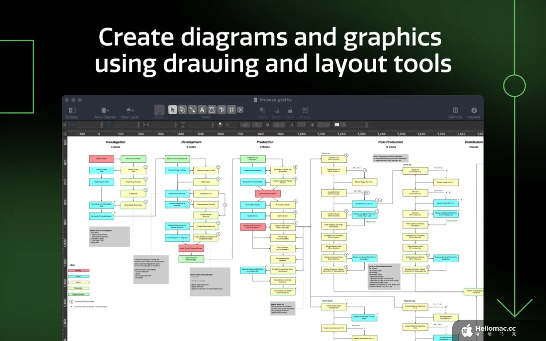Select the Create Production Plan for Review box
This screenshot has width=546, height=341.
point(283,182)
